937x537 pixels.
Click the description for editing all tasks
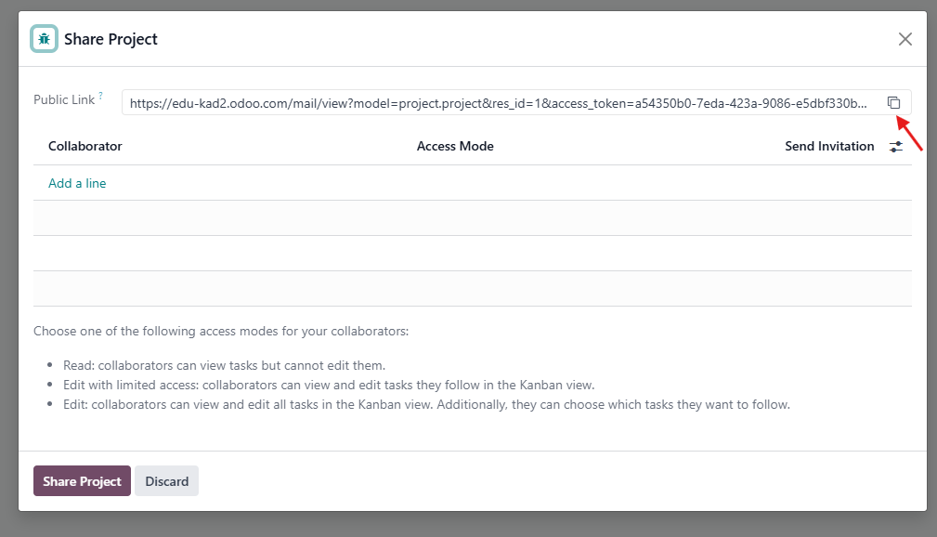coord(426,404)
